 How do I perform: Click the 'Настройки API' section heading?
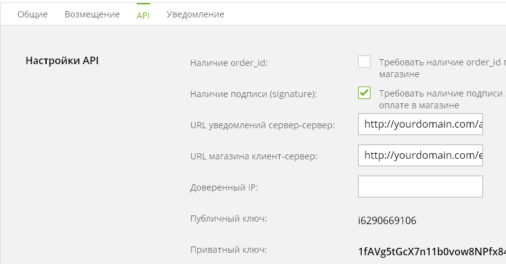[62, 60]
